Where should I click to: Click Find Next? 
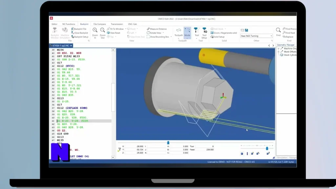tap(289, 33)
